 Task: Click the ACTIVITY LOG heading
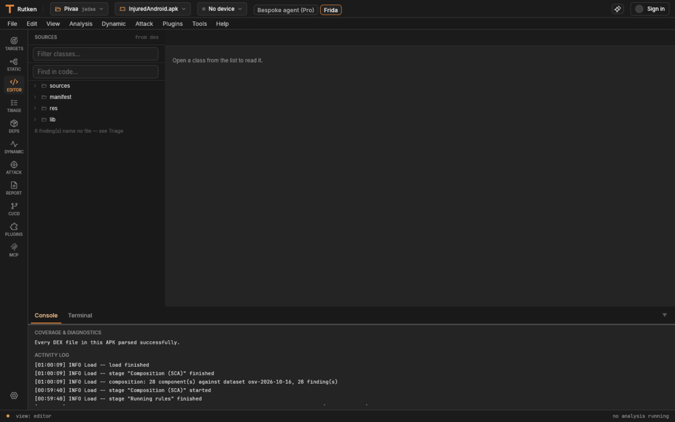(52, 355)
